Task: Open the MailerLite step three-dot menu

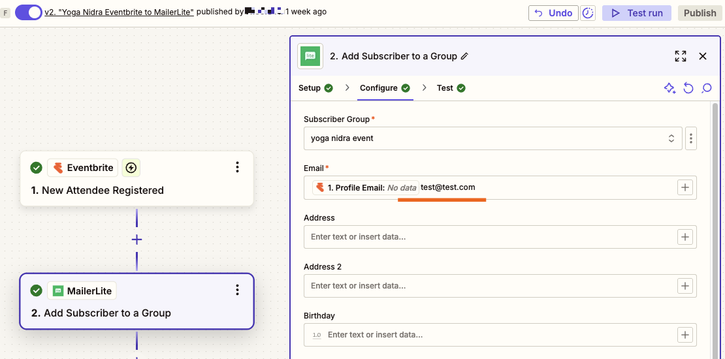Action: [x=237, y=290]
